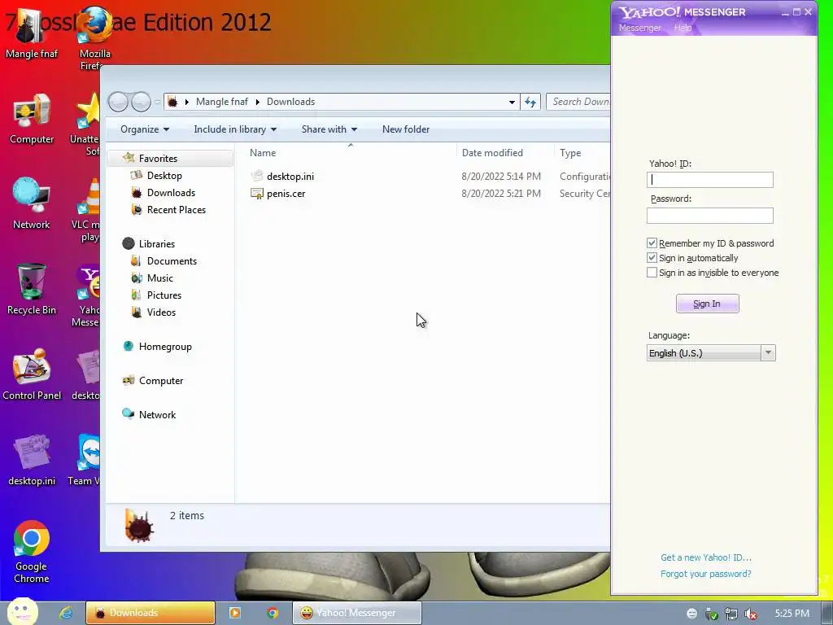Click the Sign In button
The image size is (833, 625).
point(707,304)
